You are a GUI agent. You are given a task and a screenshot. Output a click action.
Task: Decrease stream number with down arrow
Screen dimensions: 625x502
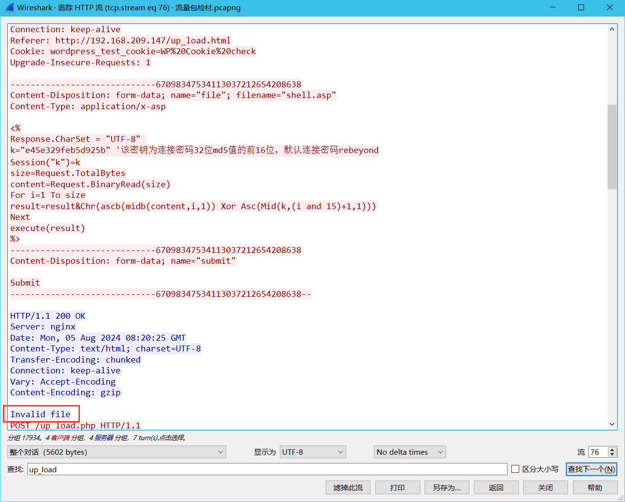click(613, 455)
